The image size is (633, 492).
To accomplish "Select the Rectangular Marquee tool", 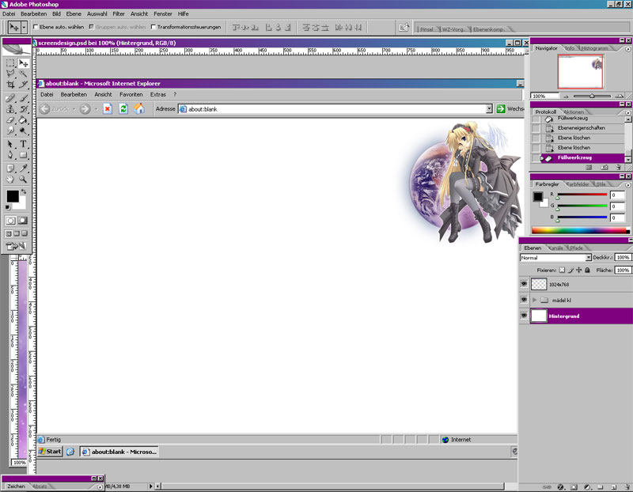I will click(x=10, y=63).
